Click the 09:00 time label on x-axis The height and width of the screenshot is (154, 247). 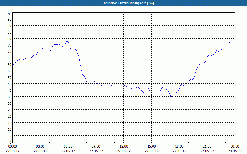point(96,147)
